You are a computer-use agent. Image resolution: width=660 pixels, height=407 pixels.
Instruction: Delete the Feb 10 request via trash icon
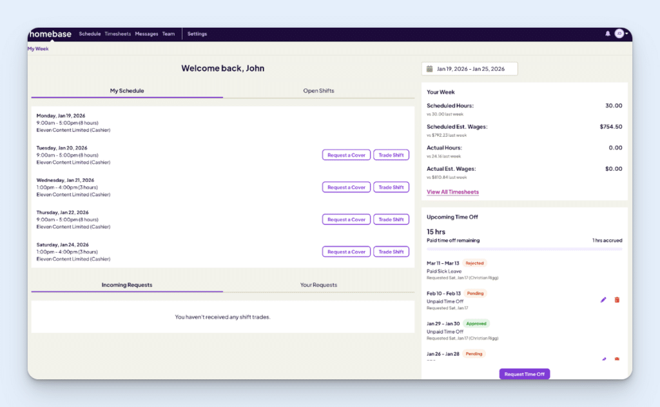pyautogui.click(x=617, y=299)
